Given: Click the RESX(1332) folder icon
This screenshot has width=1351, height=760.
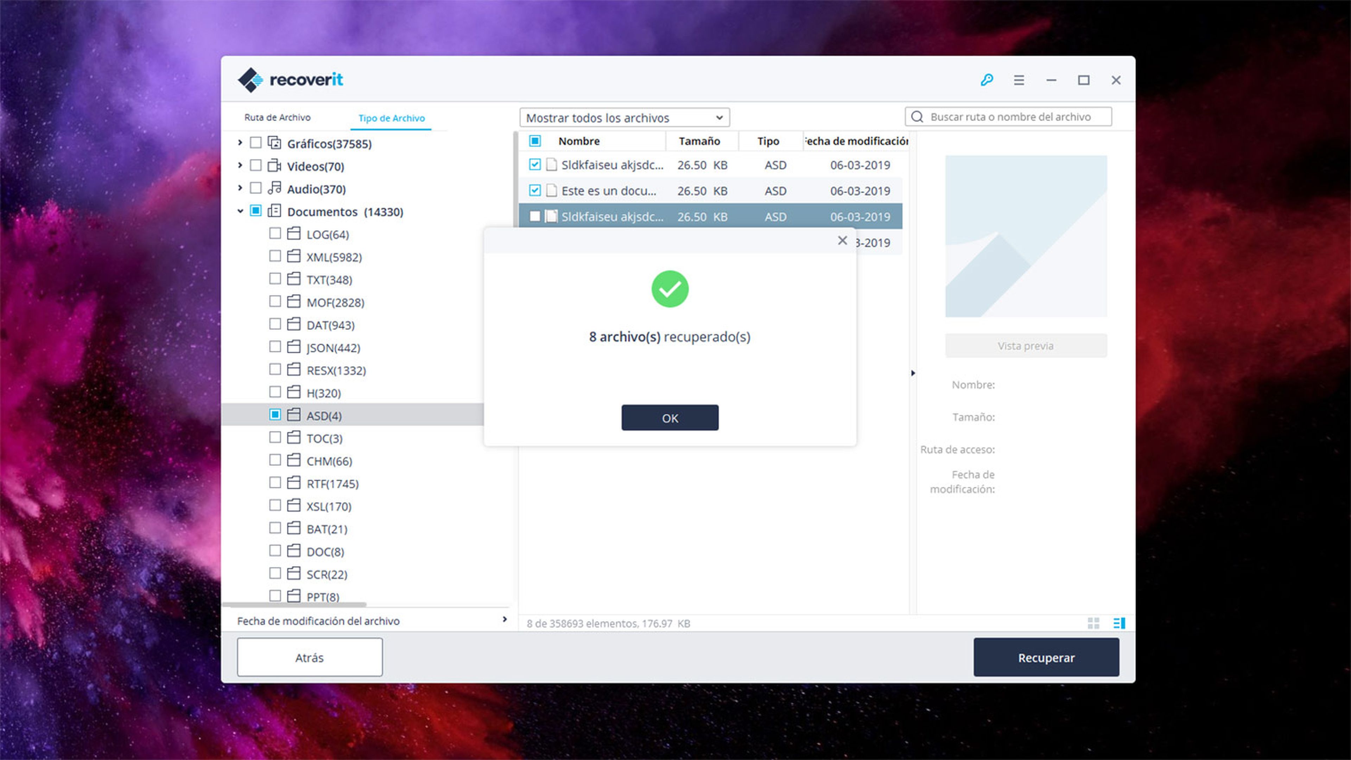Looking at the screenshot, I should coord(294,370).
